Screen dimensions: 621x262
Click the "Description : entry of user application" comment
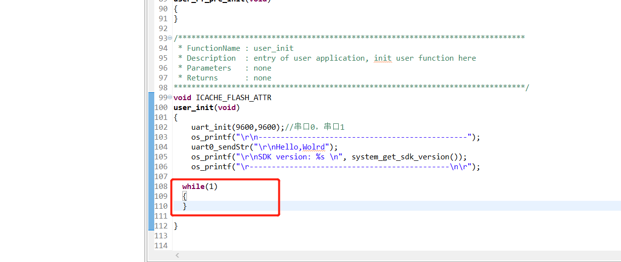coord(326,58)
